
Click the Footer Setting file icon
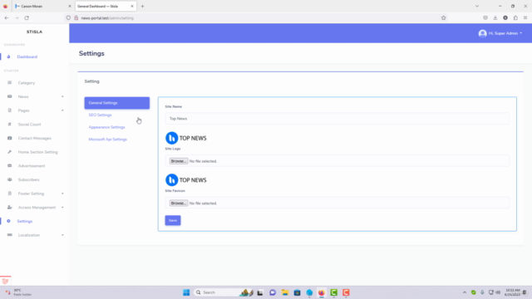9,194
